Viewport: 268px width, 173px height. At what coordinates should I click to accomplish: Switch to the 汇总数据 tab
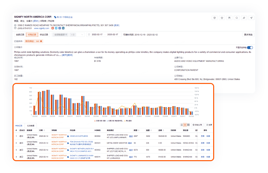[31, 126]
